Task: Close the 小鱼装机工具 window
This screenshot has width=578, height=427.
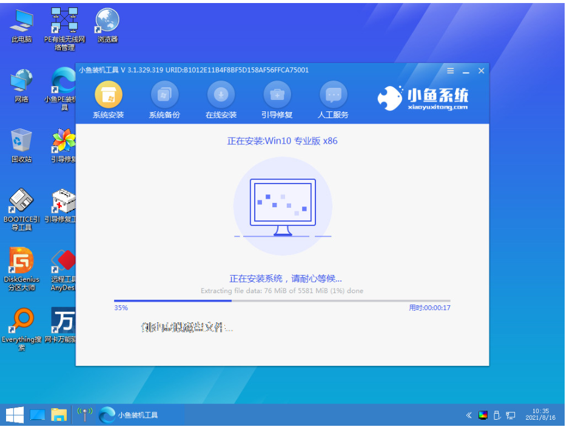Action: [481, 71]
